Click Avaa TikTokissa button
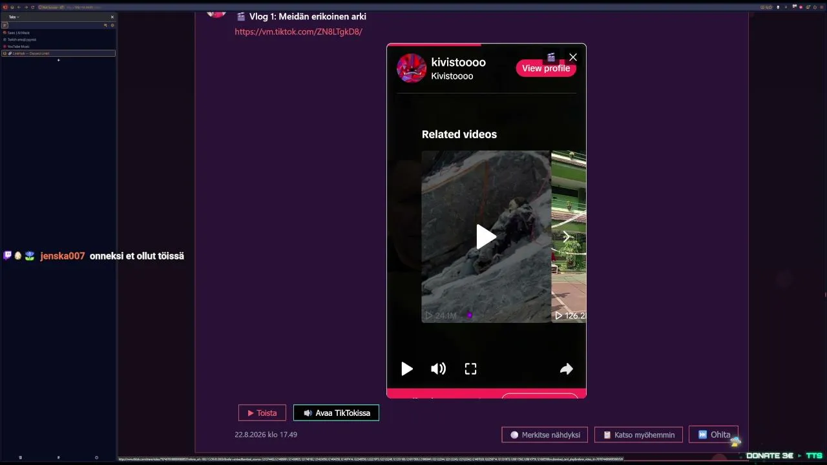The image size is (827, 465). point(336,413)
